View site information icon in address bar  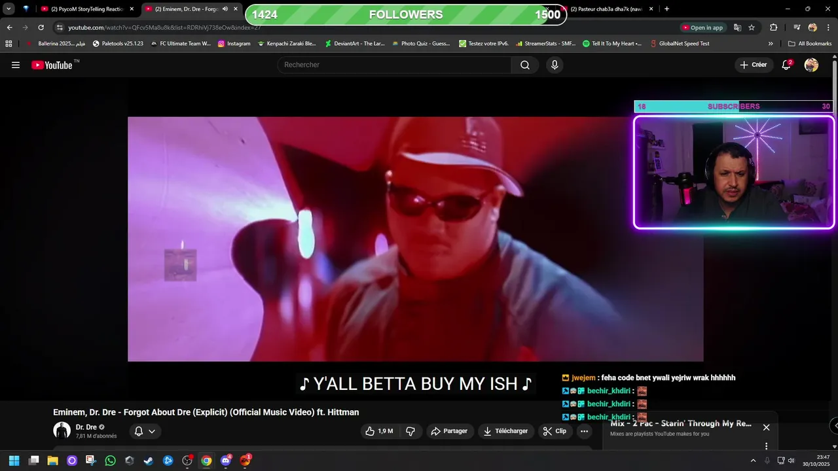coord(60,27)
